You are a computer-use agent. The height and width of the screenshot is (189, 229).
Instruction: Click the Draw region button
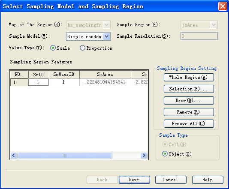[189, 100]
